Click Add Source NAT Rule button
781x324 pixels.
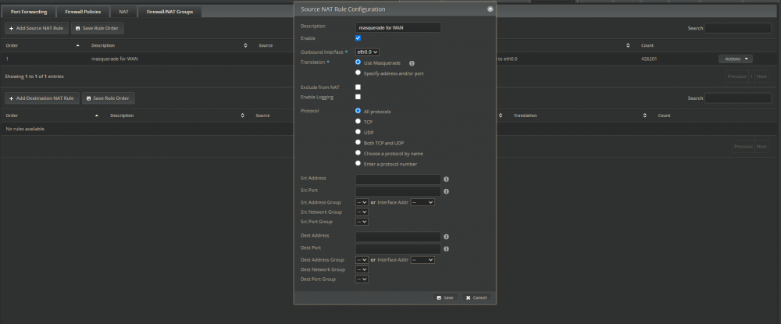tap(37, 28)
